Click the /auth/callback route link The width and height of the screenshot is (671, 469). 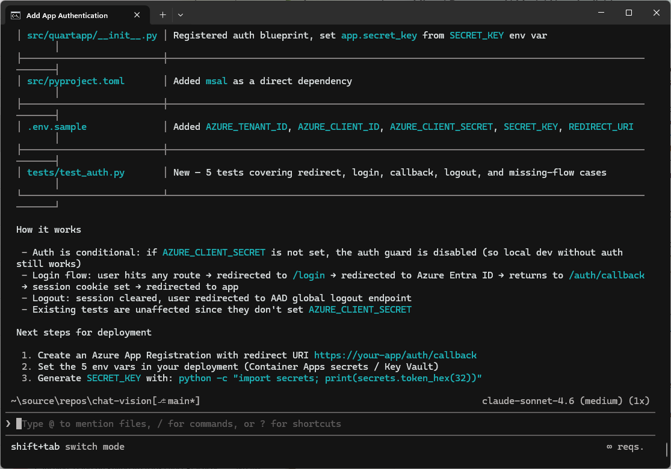click(x=607, y=275)
